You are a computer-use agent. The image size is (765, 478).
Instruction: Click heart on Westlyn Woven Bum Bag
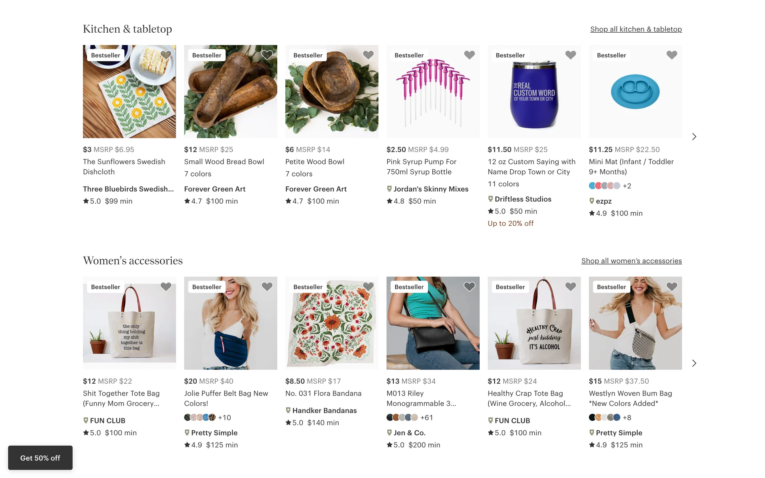672,286
